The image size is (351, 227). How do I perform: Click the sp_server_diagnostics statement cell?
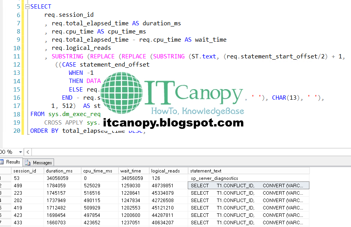249,178
